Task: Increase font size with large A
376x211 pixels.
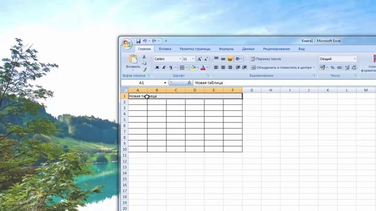Action: (x=199, y=59)
